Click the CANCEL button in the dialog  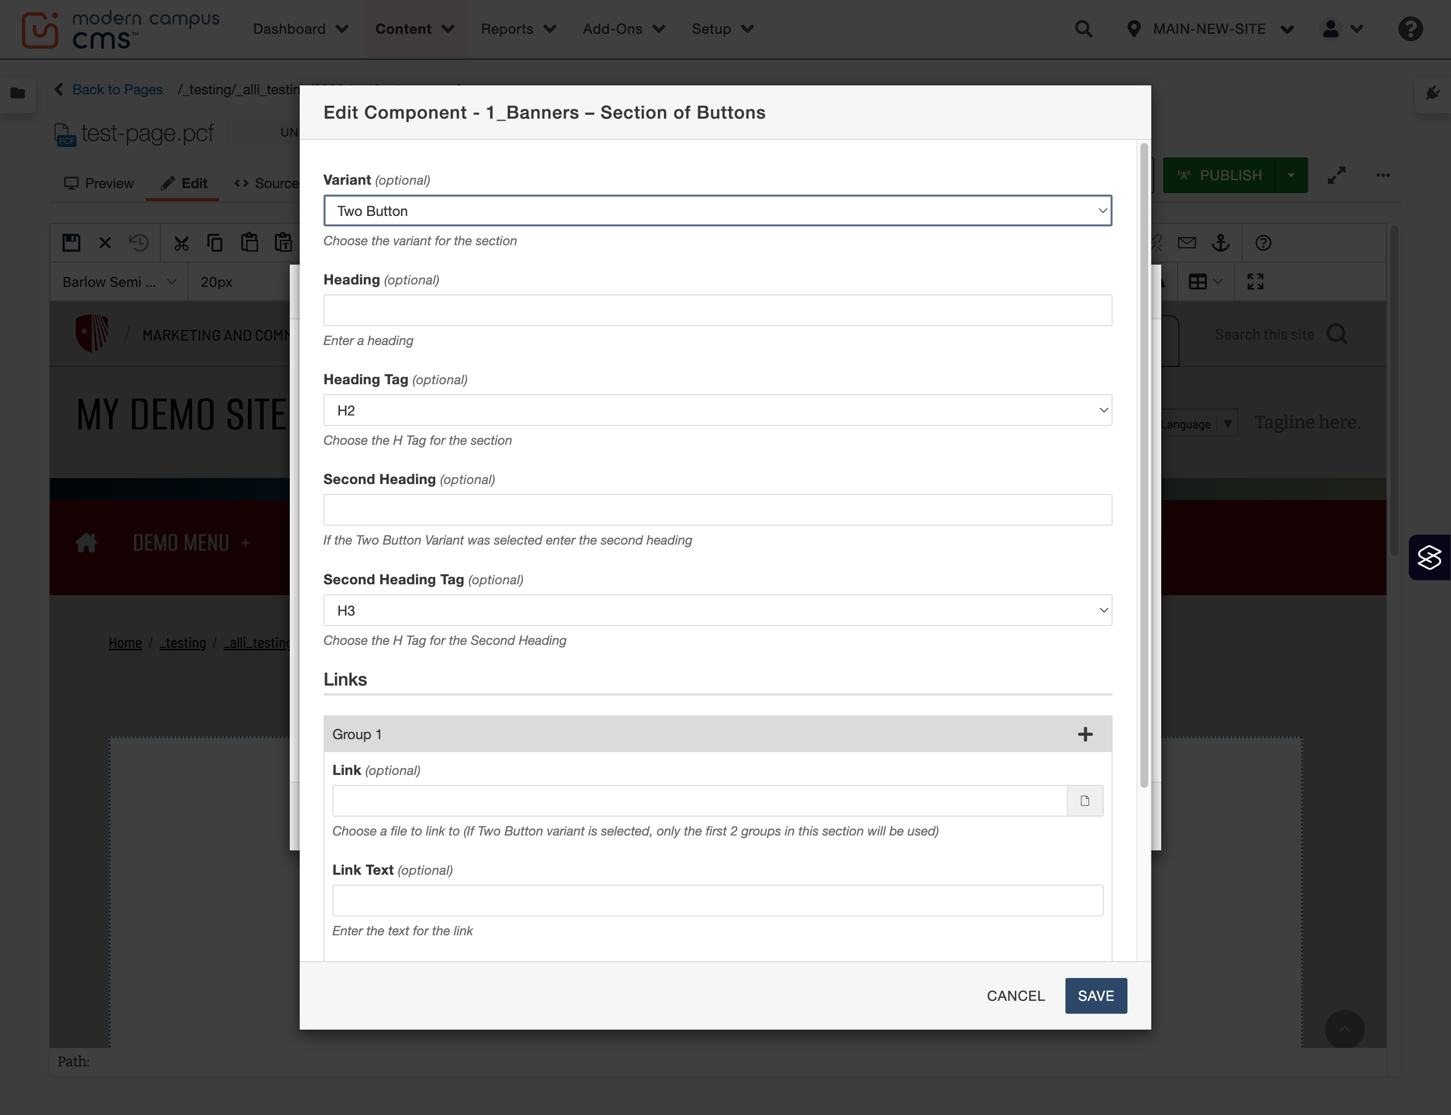(1015, 995)
